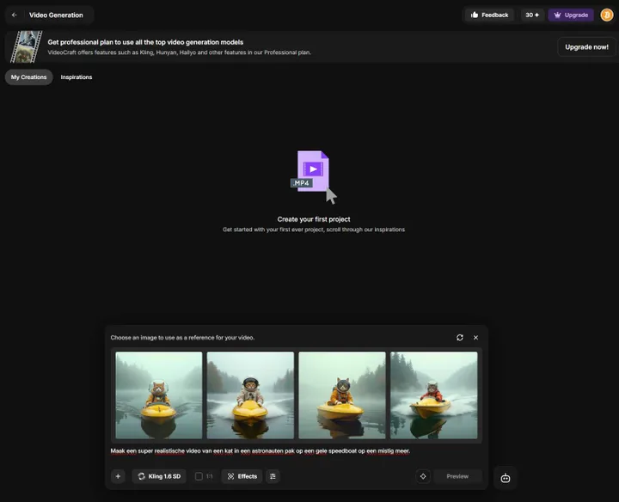Select the first cat speedboat reference image
This screenshot has width=619, height=502.
tap(159, 395)
